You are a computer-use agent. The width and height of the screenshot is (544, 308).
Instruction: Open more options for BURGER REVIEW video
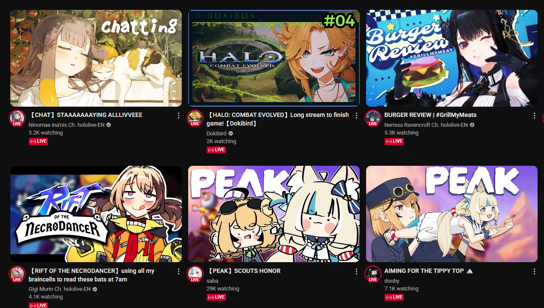[534, 116]
